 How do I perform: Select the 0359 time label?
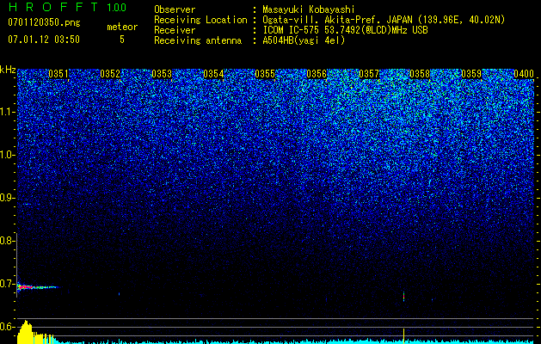[x=471, y=74]
